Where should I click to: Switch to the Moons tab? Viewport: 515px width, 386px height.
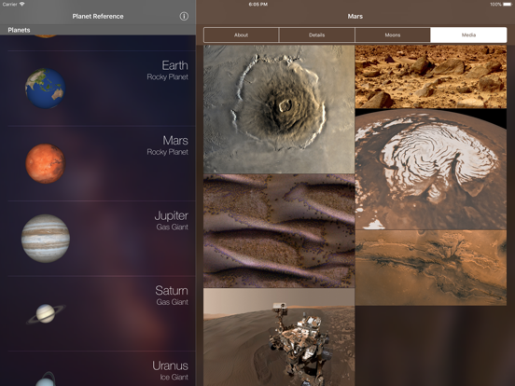coord(393,34)
